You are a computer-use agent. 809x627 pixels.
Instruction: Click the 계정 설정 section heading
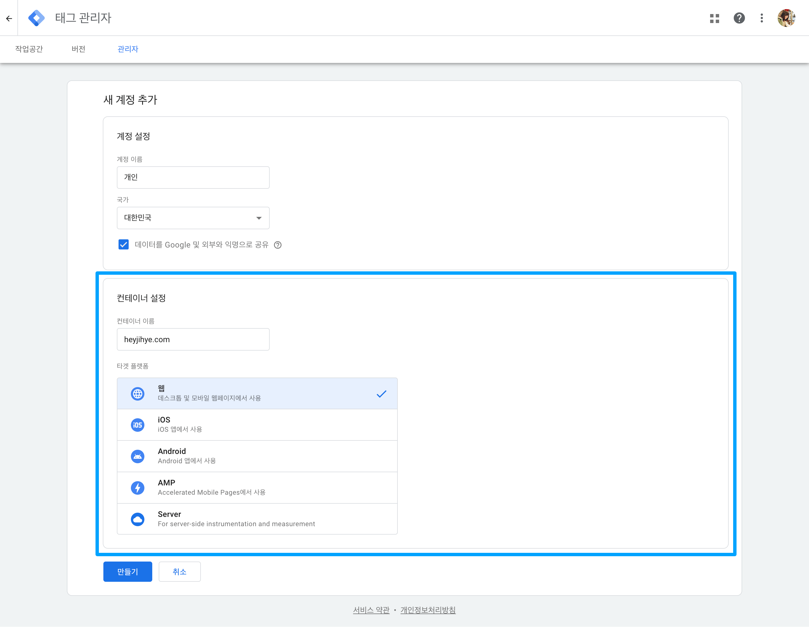pyautogui.click(x=133, y=136)
